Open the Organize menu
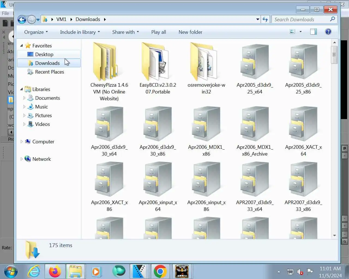349x279 pixels. pos(36,32)
